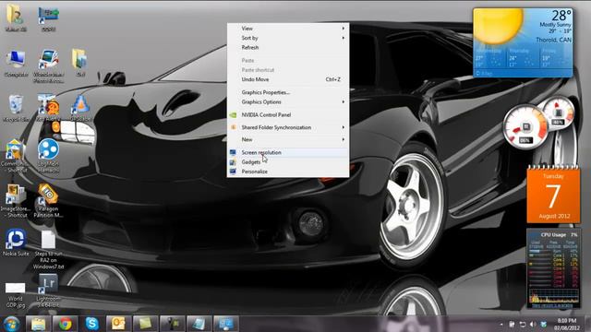Select the user folder icon at top-left

pyautogui.click(x=16, y=18)
